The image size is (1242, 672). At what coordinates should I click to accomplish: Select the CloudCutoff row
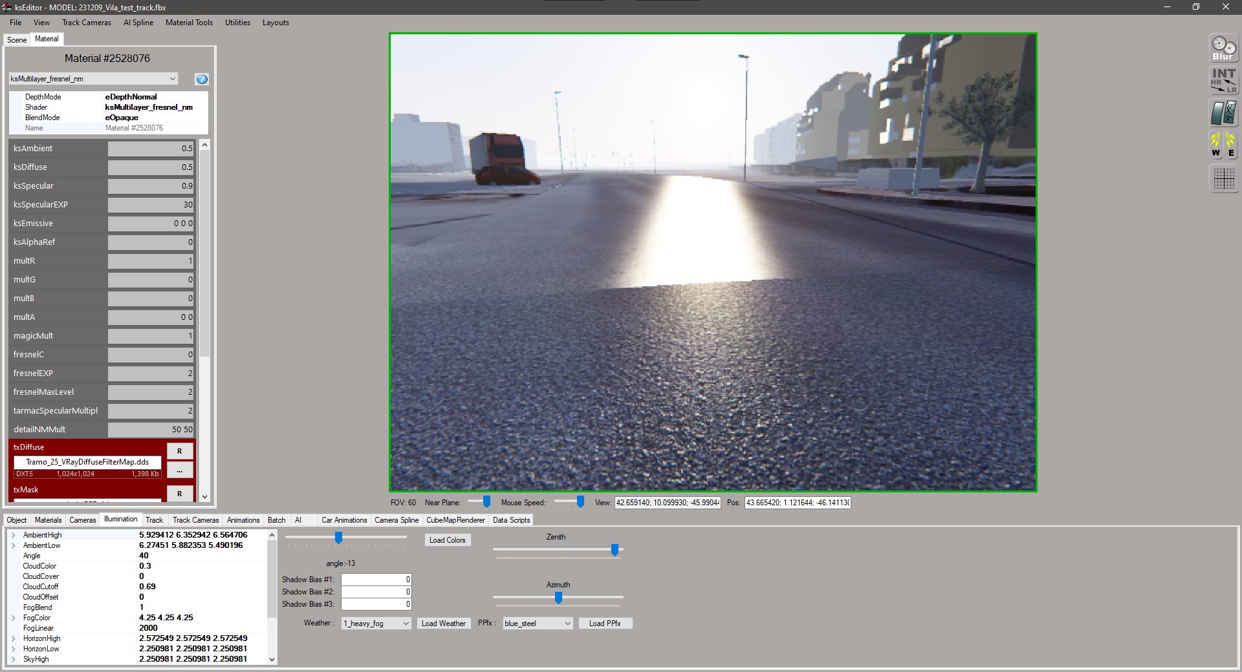[138, 587]
